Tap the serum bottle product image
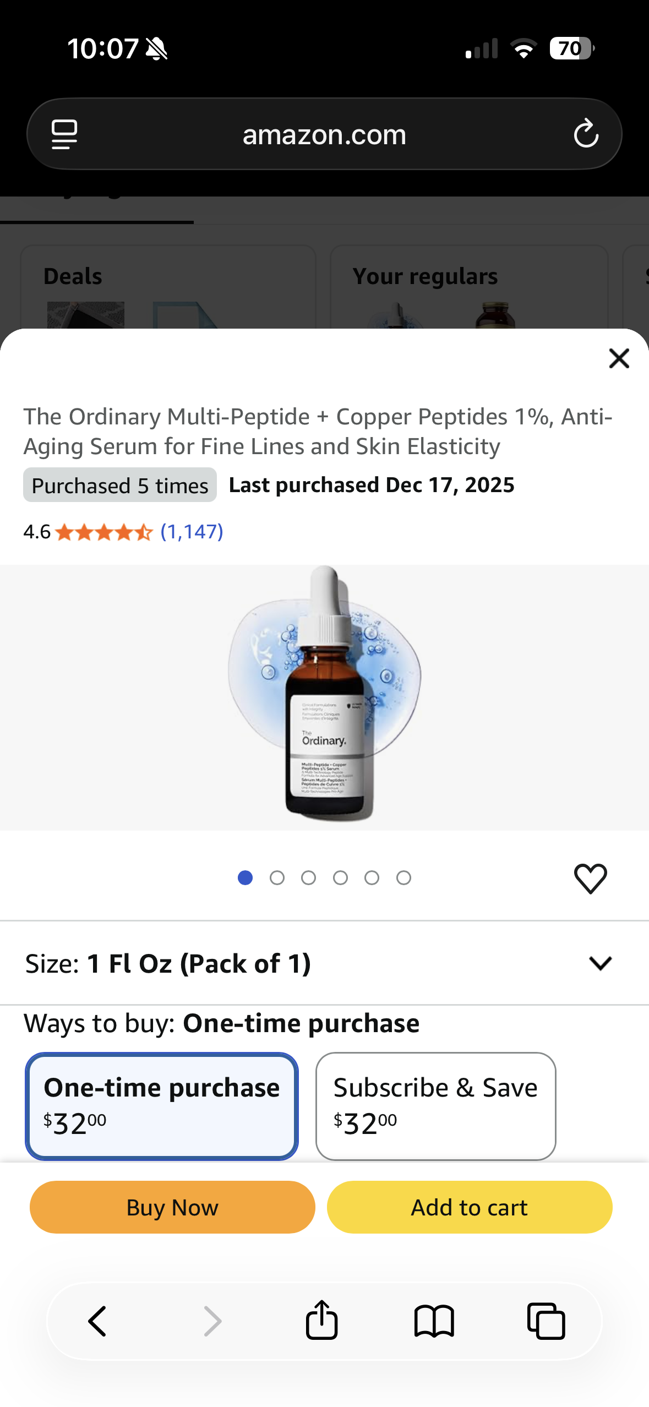The width and height of the screenshot is (649, 1407). [x=325, y=696]
